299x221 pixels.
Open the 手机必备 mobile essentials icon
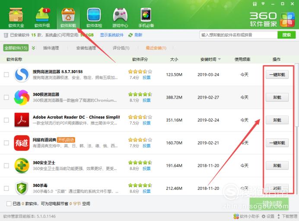146,18
